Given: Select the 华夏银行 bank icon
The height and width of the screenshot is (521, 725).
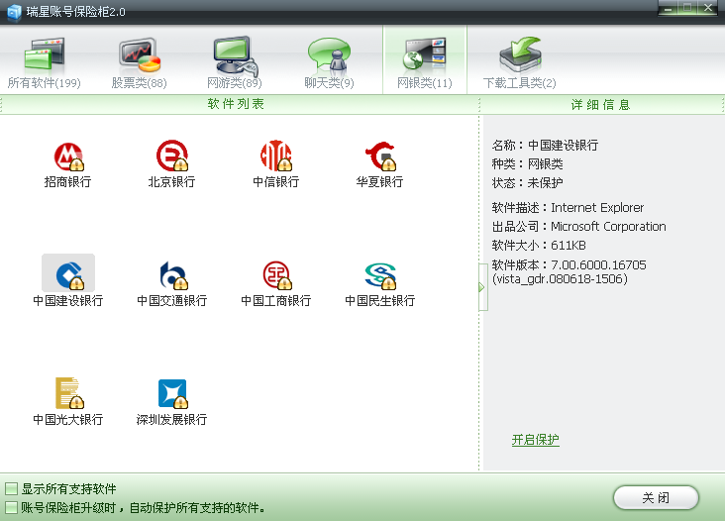Looking at the screenshot, I should [x=380, y=156].
